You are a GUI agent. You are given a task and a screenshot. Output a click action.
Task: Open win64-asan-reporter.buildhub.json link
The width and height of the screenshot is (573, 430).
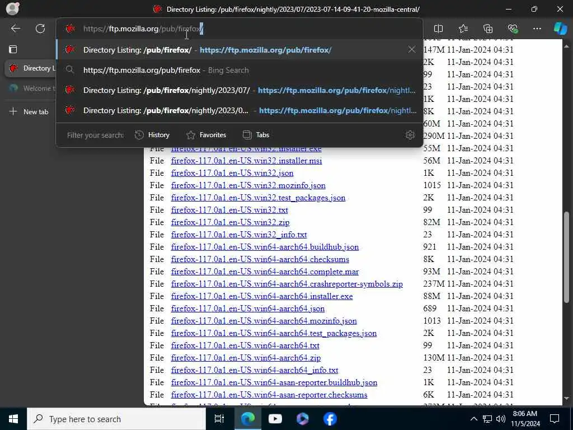[274, 382]
